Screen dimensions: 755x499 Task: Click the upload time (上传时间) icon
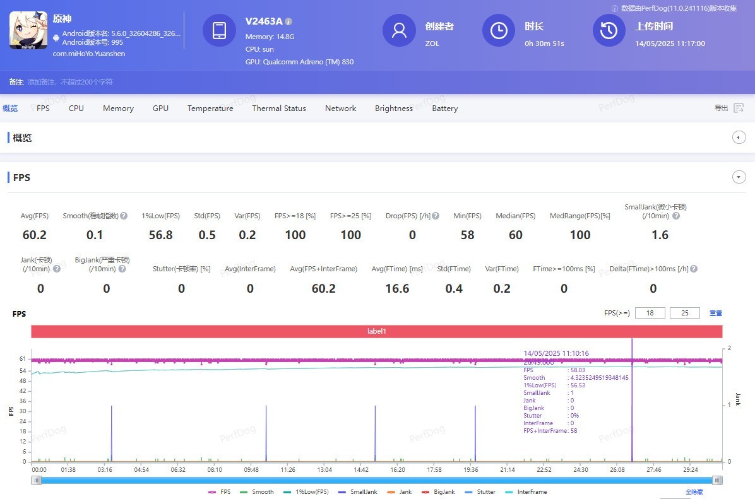click(609, 30)
